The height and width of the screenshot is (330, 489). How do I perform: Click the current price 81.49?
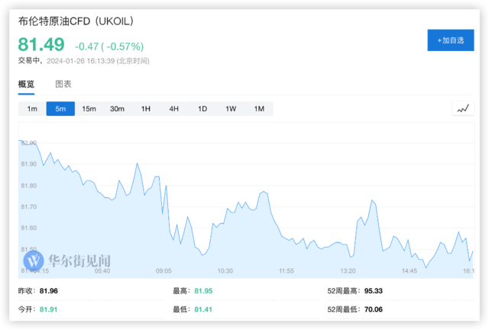(41, 45)
